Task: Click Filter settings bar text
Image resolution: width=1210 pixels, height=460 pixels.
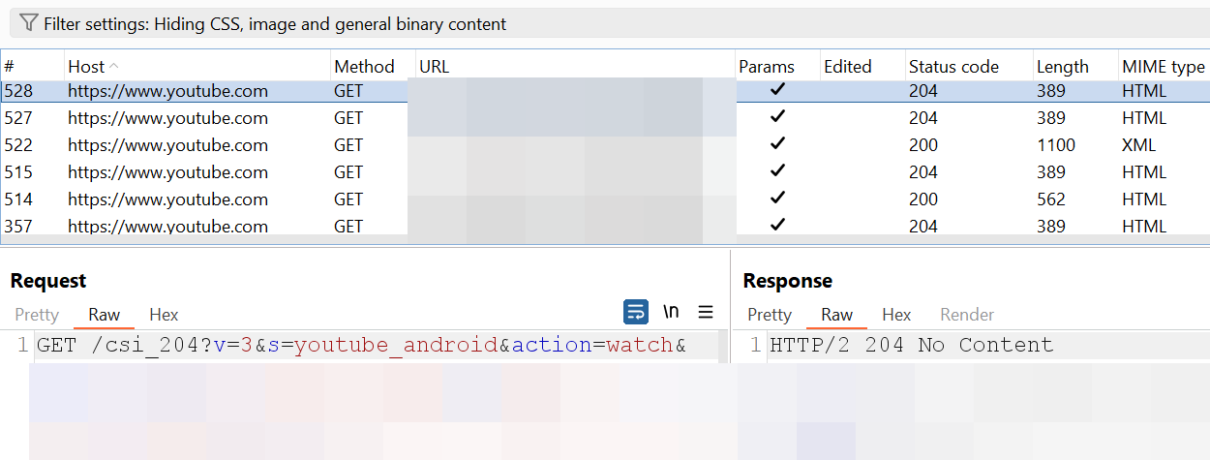Action: [x=275, y=23]
